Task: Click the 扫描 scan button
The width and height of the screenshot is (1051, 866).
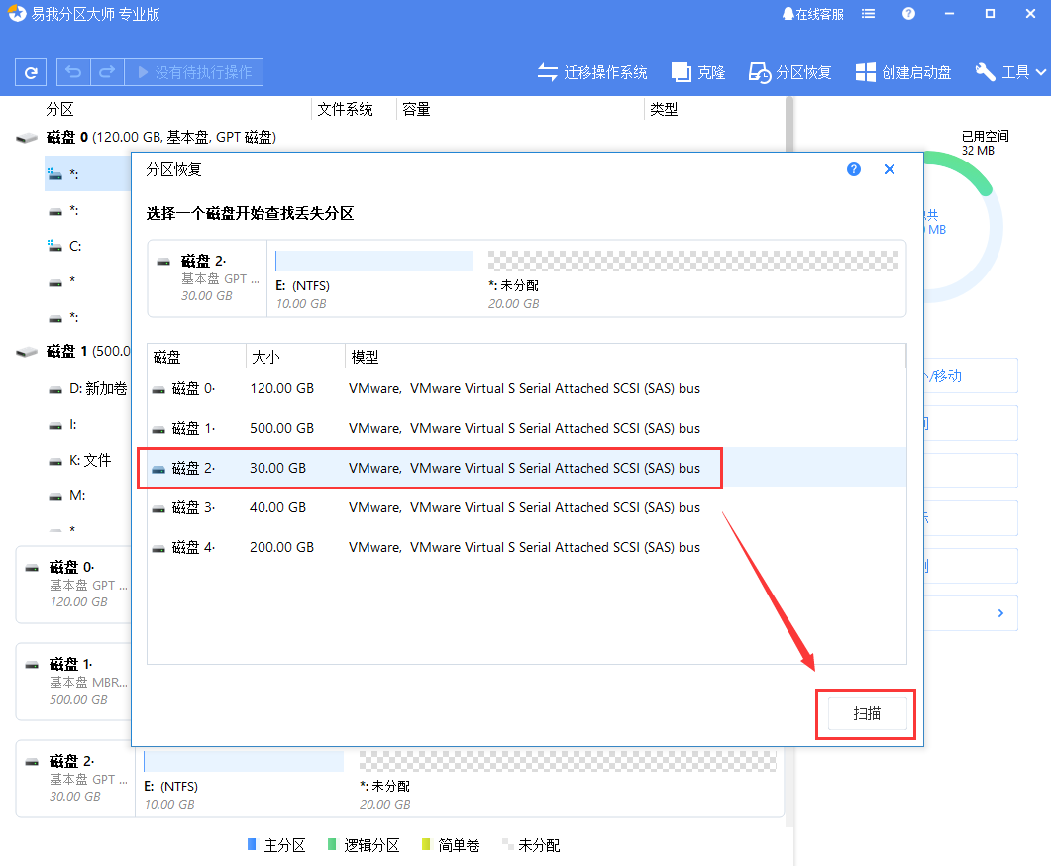Action: tap(866, 713)
